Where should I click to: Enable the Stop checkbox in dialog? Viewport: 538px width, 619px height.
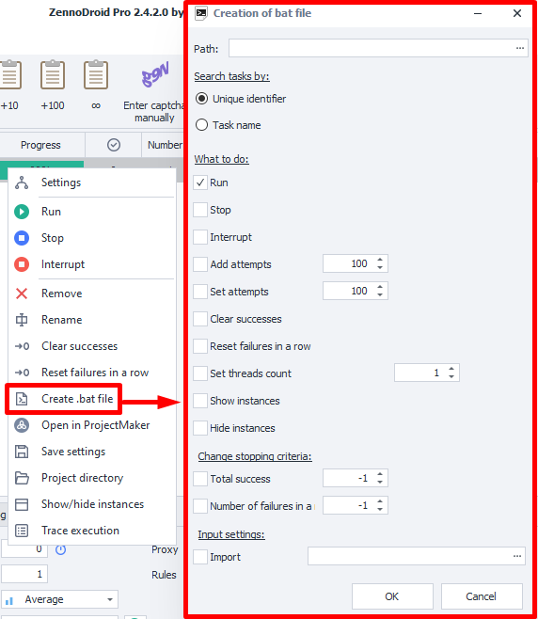click(x=200, y=210)
